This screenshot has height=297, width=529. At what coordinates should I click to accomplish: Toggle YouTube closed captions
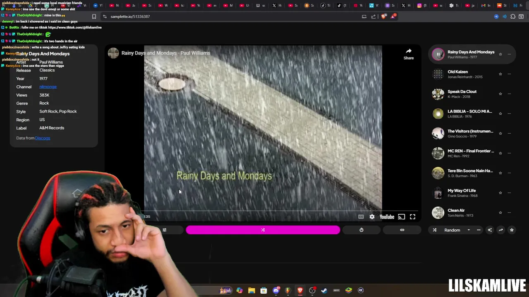[x=361, y=217]
